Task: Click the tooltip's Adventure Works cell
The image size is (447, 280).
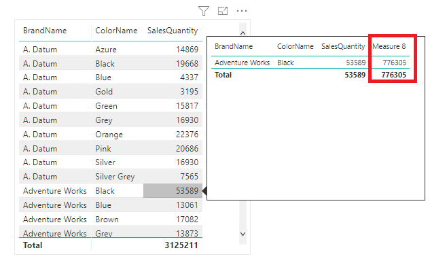Action: coord(242,63)
